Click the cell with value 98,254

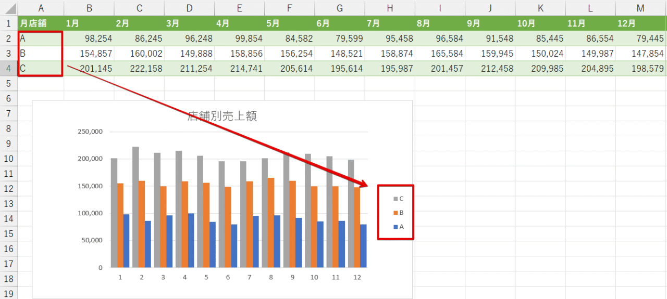pyautogui.click(x=89, y=38)
